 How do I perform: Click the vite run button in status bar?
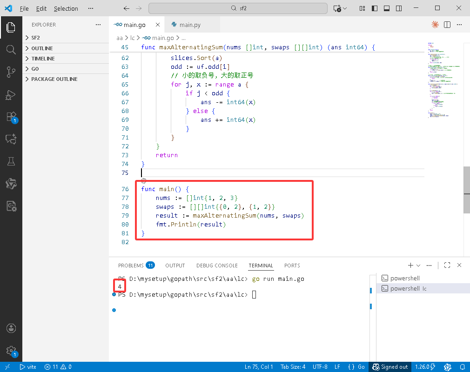[x=28, y=367]
